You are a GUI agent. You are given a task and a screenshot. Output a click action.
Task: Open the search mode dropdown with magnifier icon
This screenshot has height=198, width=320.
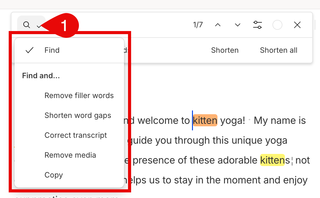point(31,25)
